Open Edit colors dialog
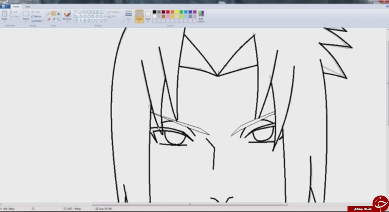The height and width of the screenshot is (212, 389). (201, 16)
